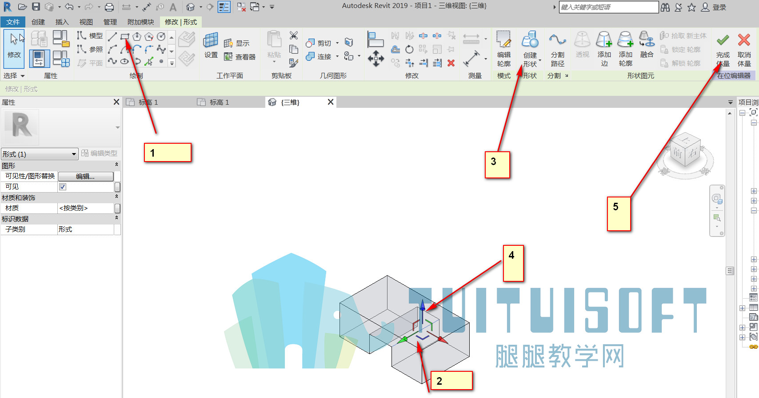Viewport: 759px width, 398px height.
Task: Collapse the Graphics properties section
Action: (x=116, y=165)
